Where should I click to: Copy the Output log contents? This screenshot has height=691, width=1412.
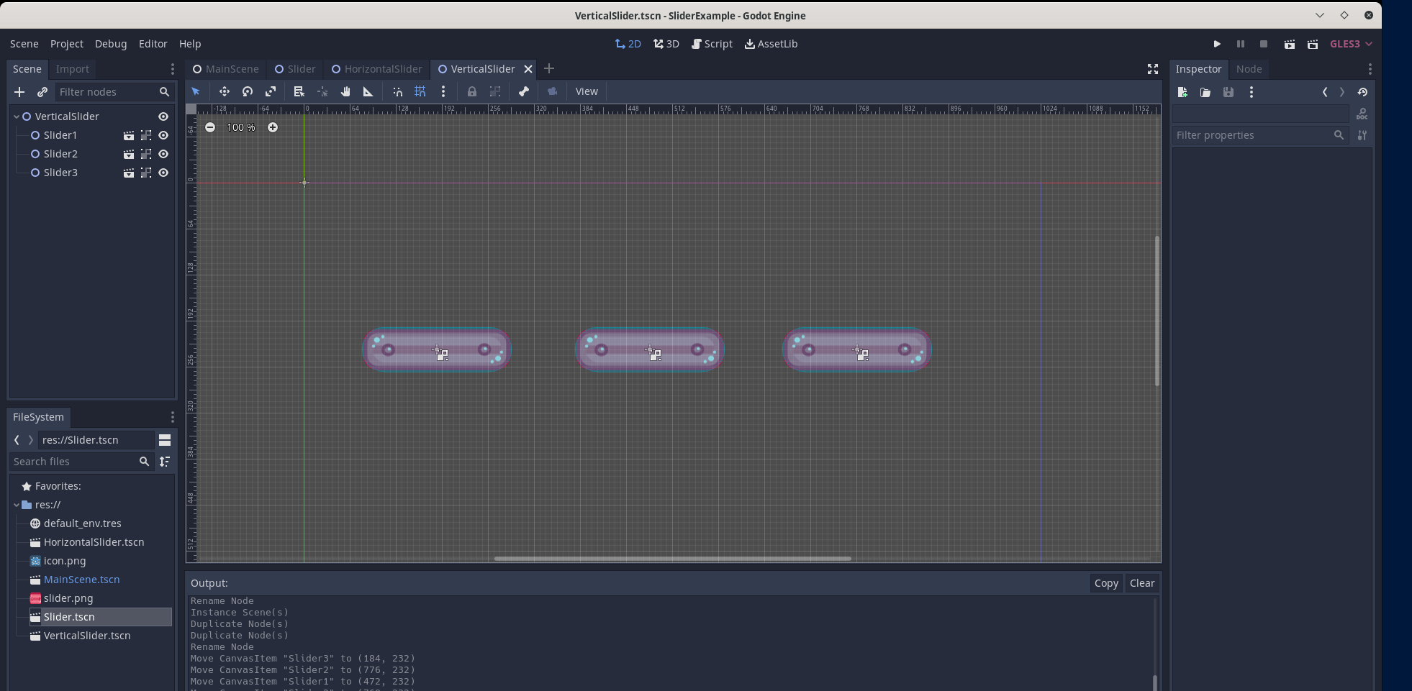pos(1106,583)
